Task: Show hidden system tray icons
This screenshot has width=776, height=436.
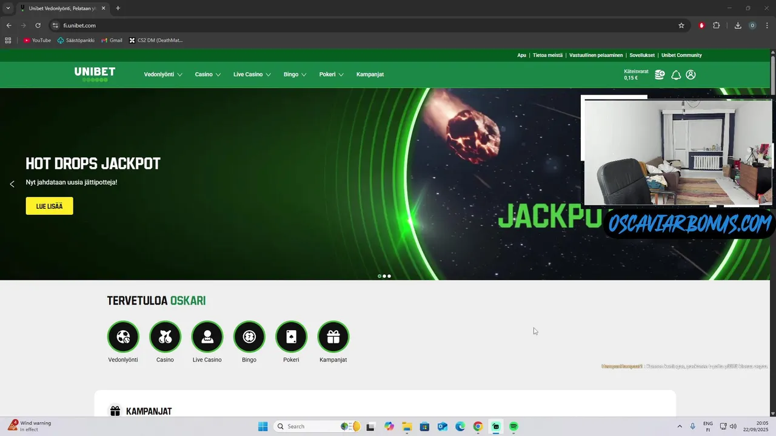Action: pyautogui.click(x=679, y=426)
